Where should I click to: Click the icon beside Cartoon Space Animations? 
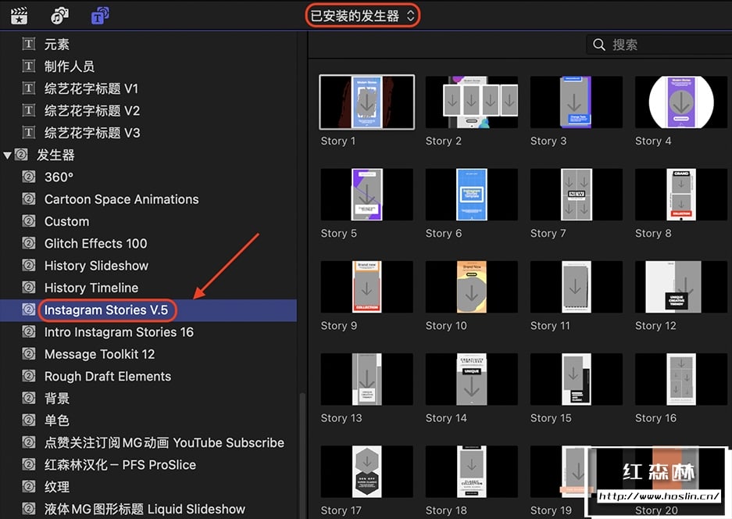(x=28, y=199)
